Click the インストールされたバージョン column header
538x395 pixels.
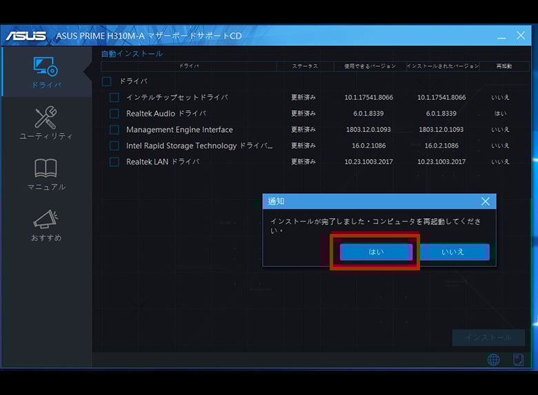pyautogui.click(x=443, y=66)
